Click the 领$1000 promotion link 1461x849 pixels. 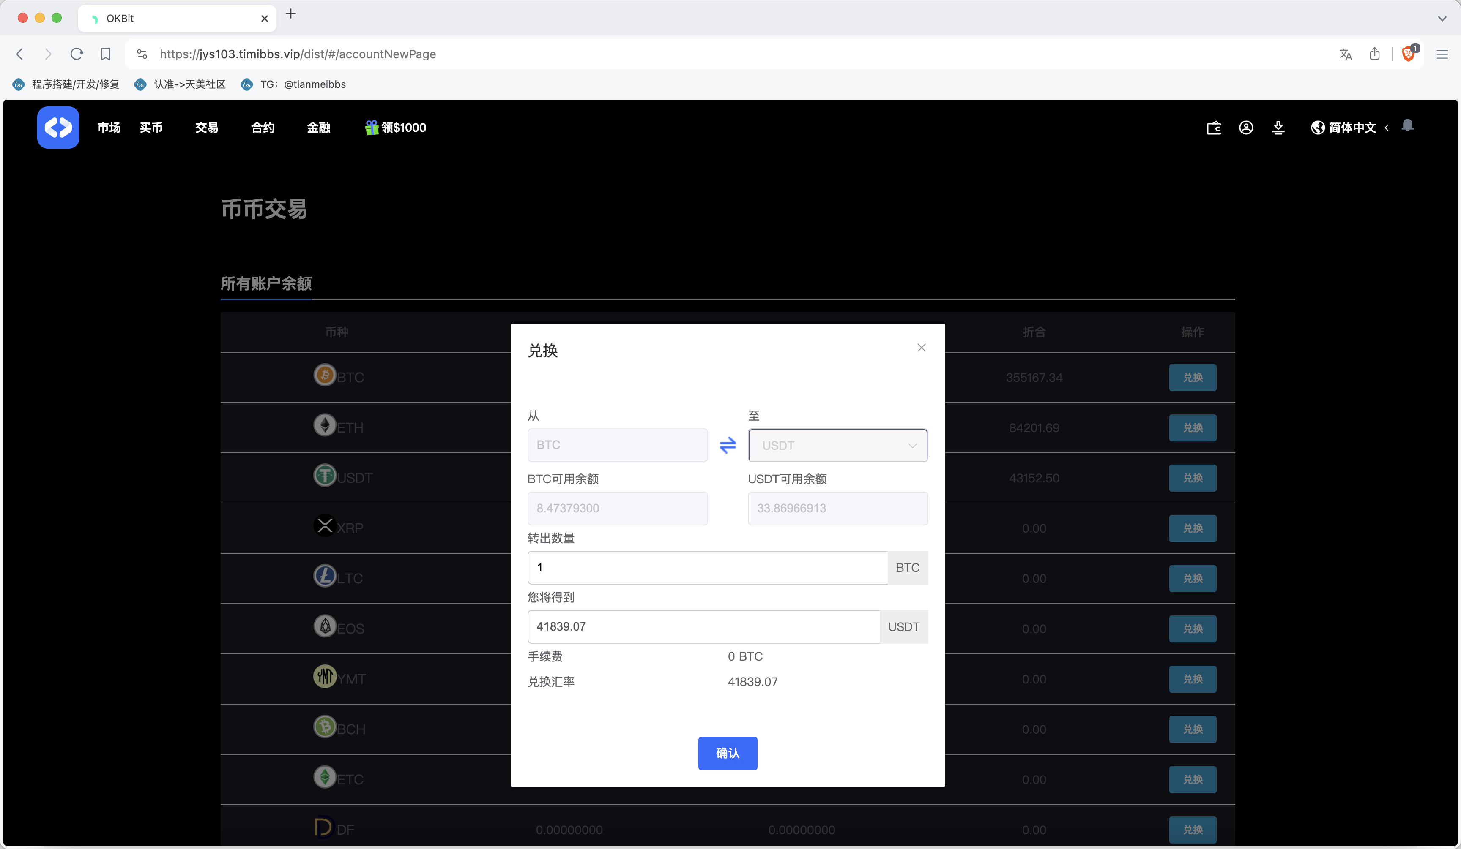395,128
